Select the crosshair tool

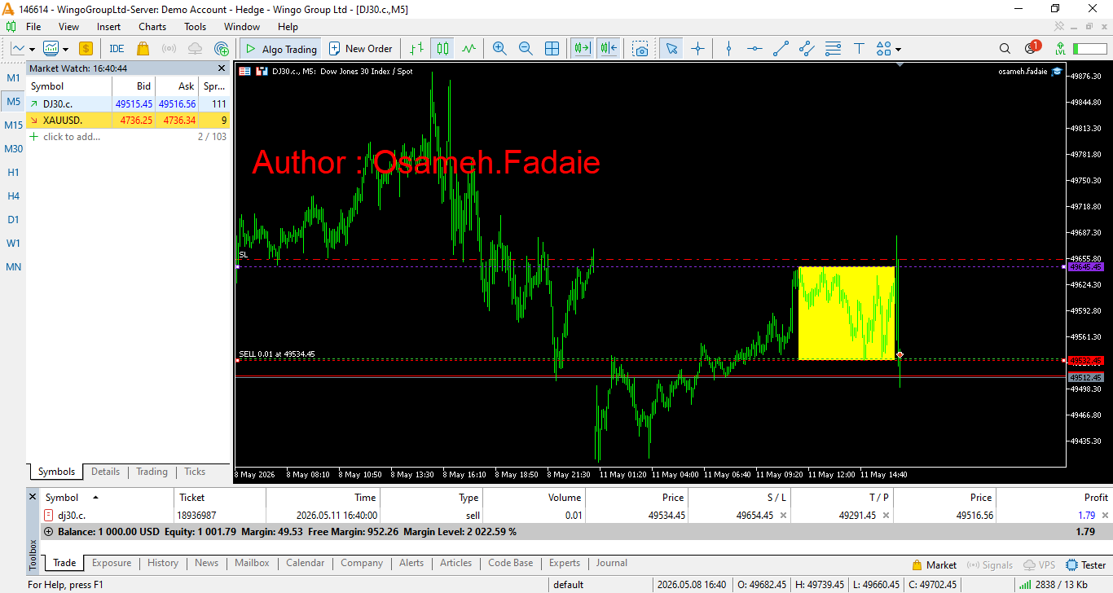697,49
